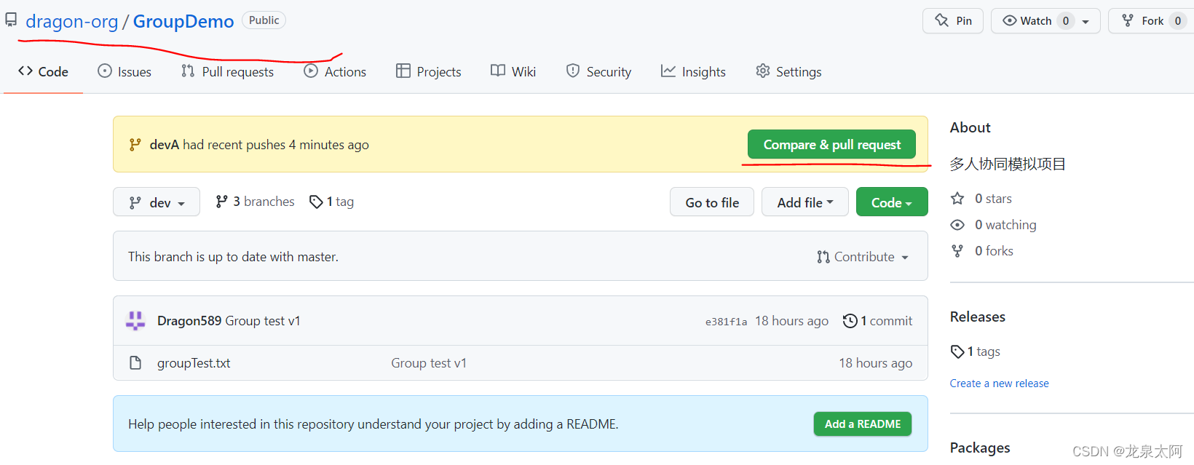Open repository Settings tab
This screenshot has height=465, width=1194.
point(788,71)
